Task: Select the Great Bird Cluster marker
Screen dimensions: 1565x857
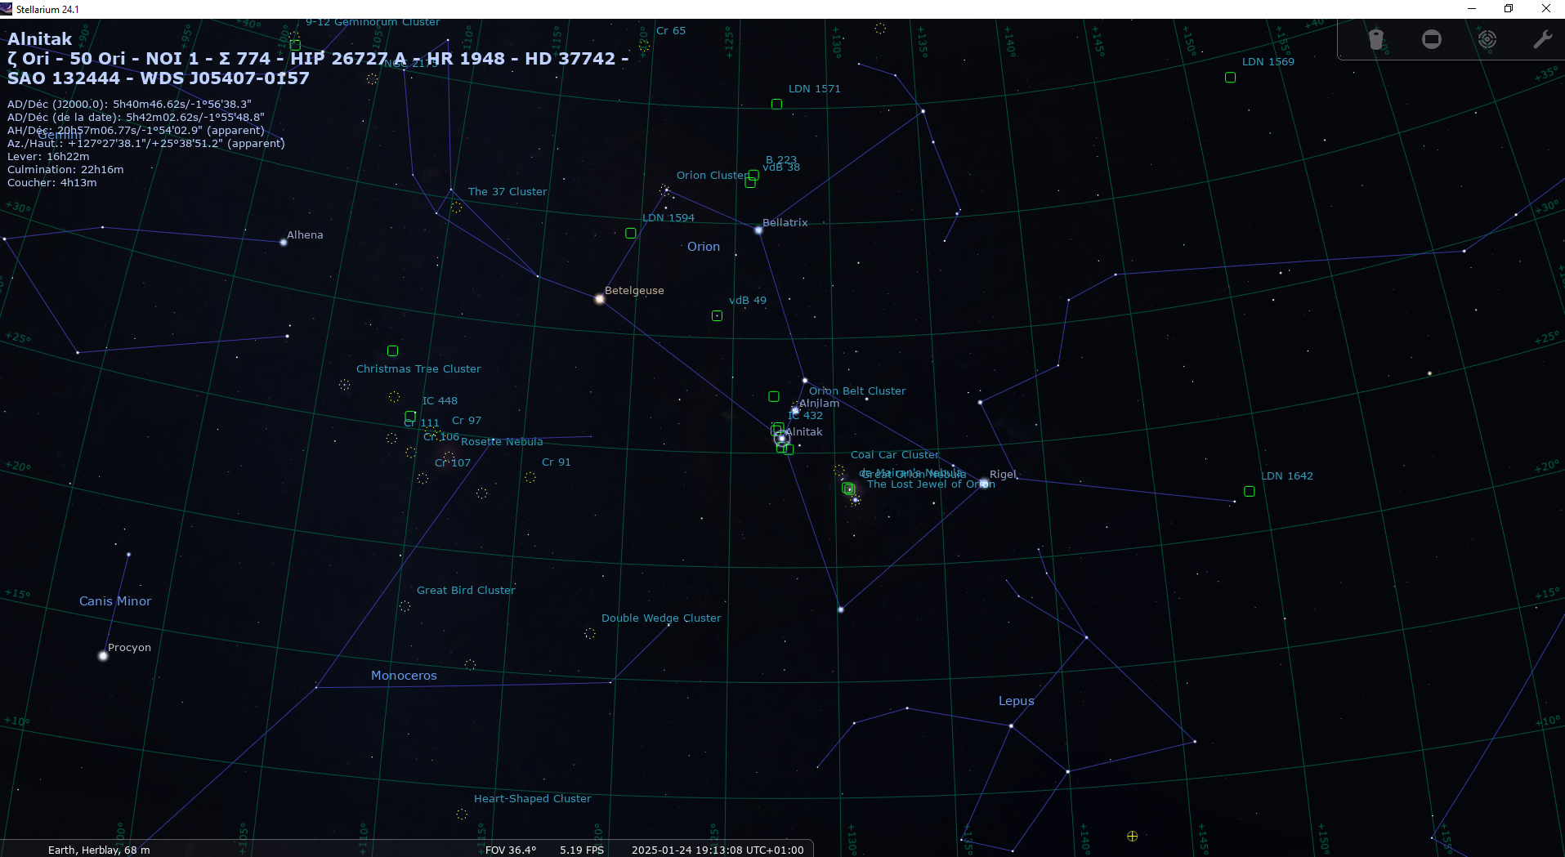Action: pos(405,606)
